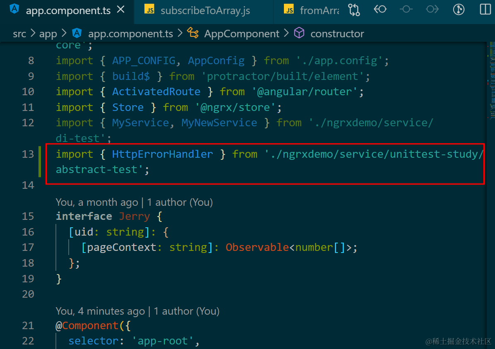This screenshot has height=349, width=495.
Task: Click the './app.config' path string
Action: tap(339, 60)
